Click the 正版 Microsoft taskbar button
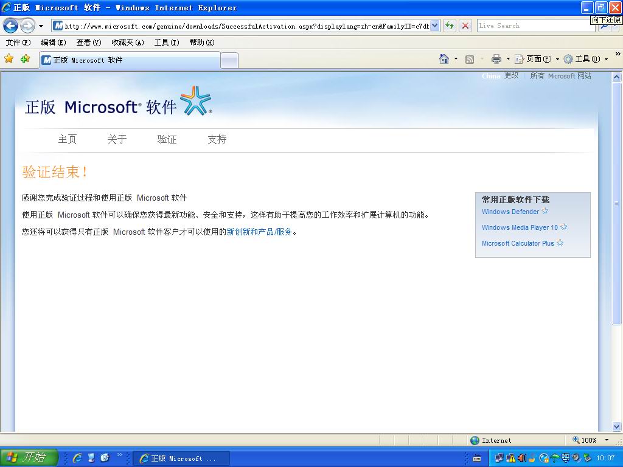 pyautogui.click(x=181, y=458)
